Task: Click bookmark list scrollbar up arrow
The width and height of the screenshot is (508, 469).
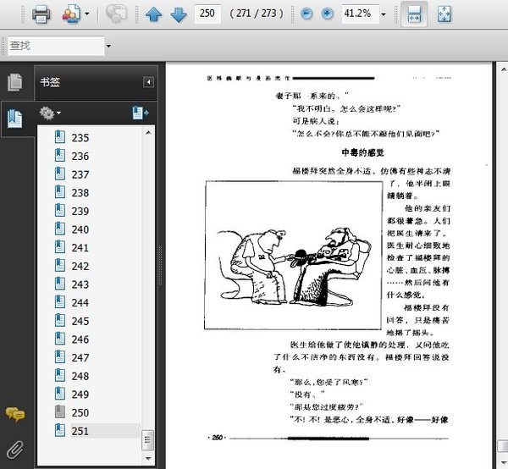Action: click(x=148, y=132)
